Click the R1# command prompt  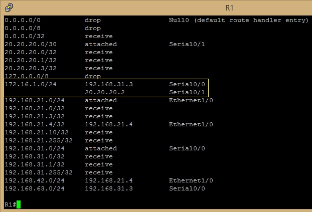click(11, 204)
